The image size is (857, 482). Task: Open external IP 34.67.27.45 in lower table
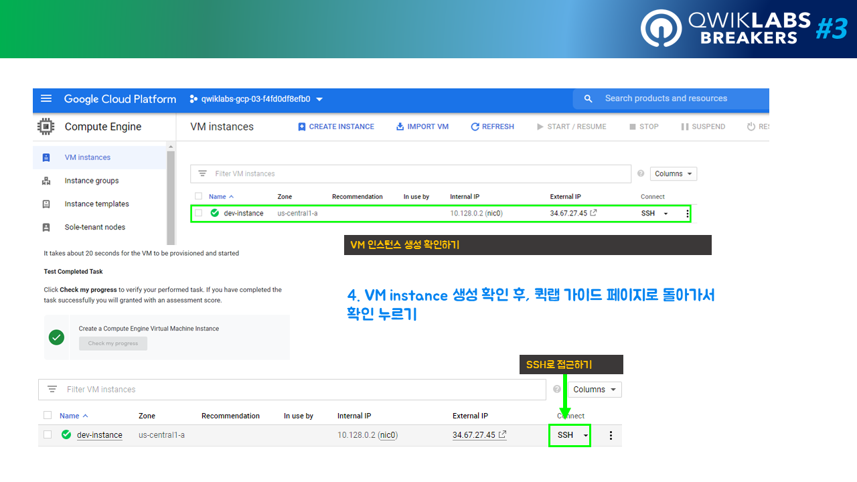[x=479, y=435]
